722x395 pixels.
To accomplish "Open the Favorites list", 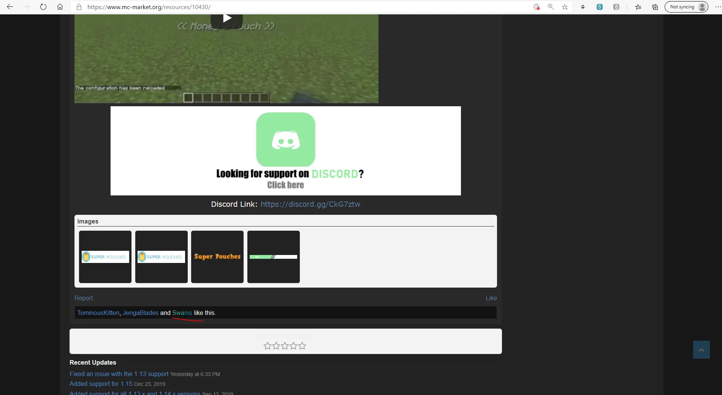I will [638, 7].
